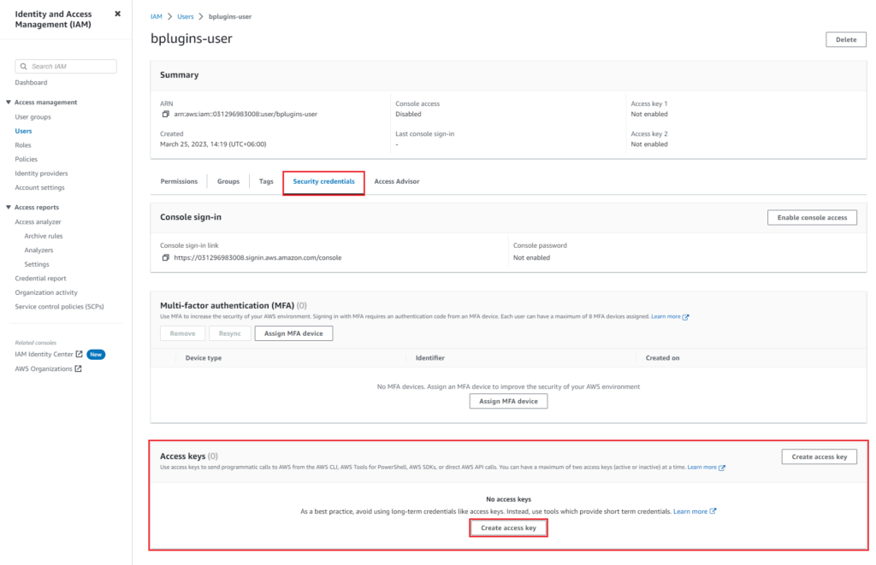Click the Delete button for bplugins-user
The image size is (876, 565).
(845, 39)
